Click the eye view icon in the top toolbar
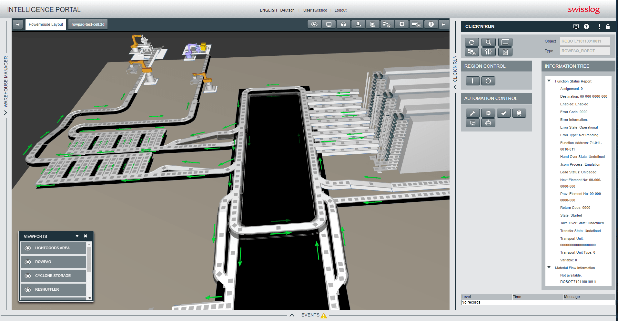The image size is (618, 321). click(x=314, y=24)
